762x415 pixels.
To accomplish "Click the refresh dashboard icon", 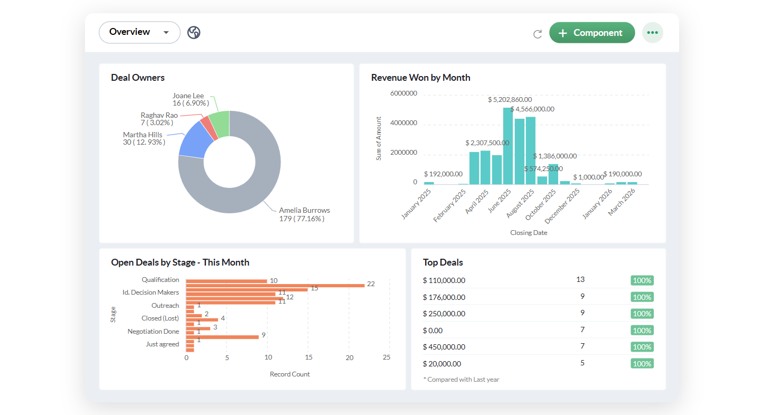I will [x=538, y=34].
